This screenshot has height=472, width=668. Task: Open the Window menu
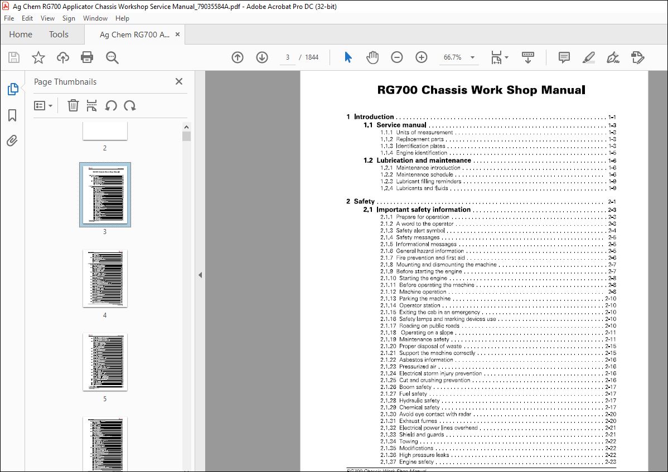(x=95, y=18)
